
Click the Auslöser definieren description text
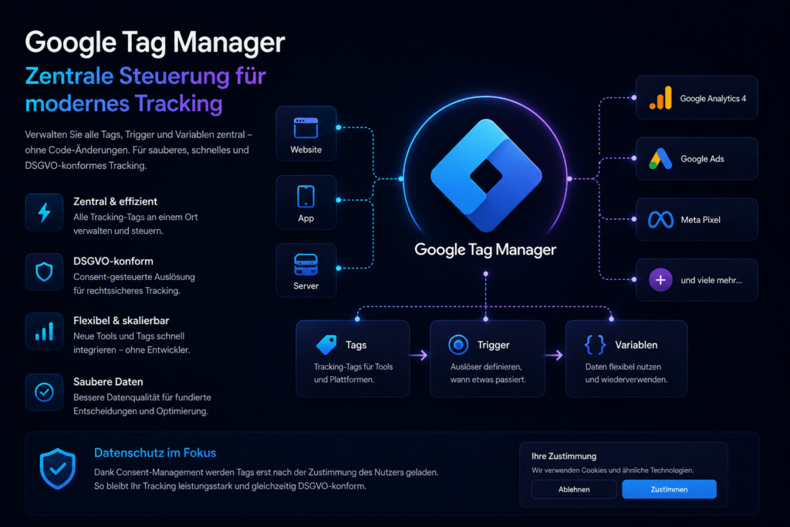click(x=488, y=373)
